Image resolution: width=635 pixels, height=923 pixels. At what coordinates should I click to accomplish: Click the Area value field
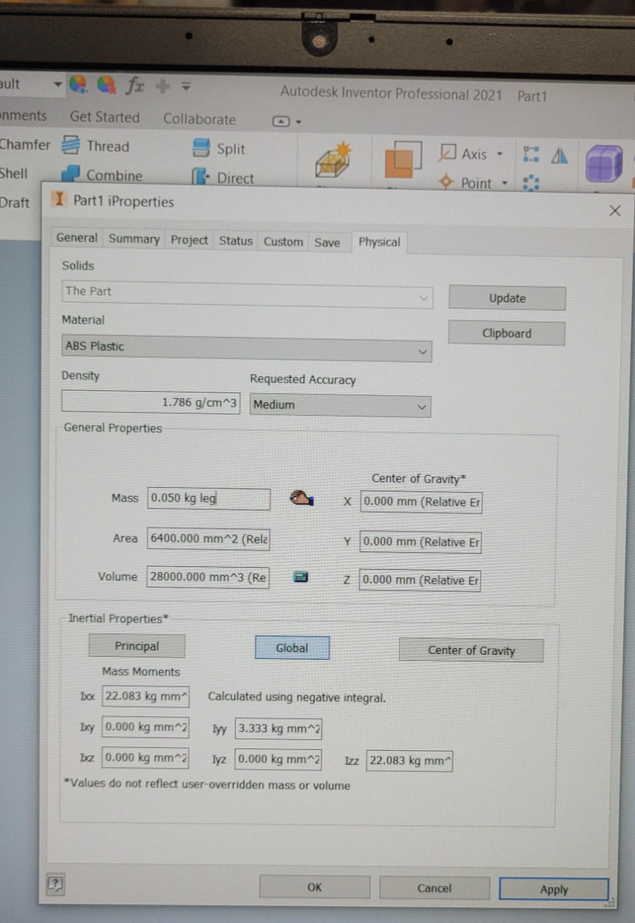pyautogui.click(x=208, y=538)
